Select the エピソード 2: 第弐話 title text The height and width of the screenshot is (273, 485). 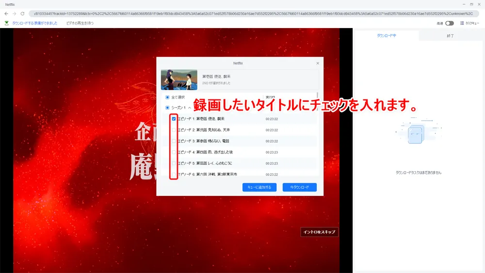point(204,130)
